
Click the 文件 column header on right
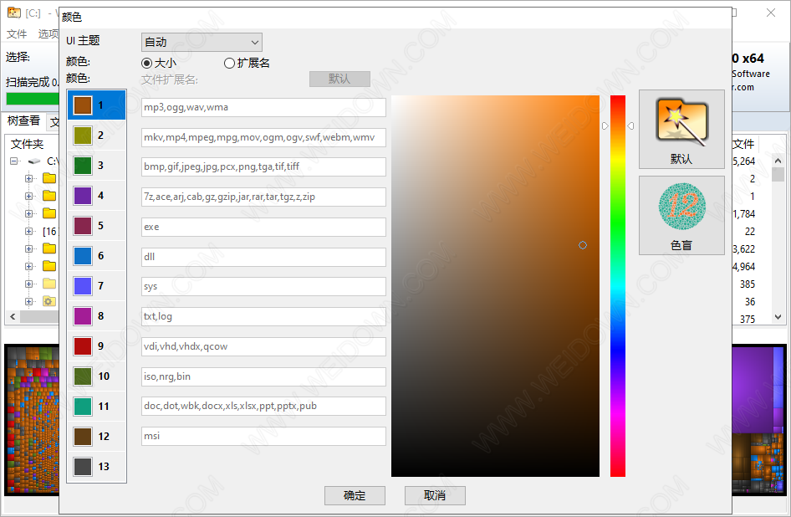click(x=743, y=145)
